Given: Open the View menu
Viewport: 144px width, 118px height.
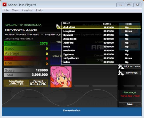Looking at the screenshot, I should pyautogui.click(x=15, y=10).
